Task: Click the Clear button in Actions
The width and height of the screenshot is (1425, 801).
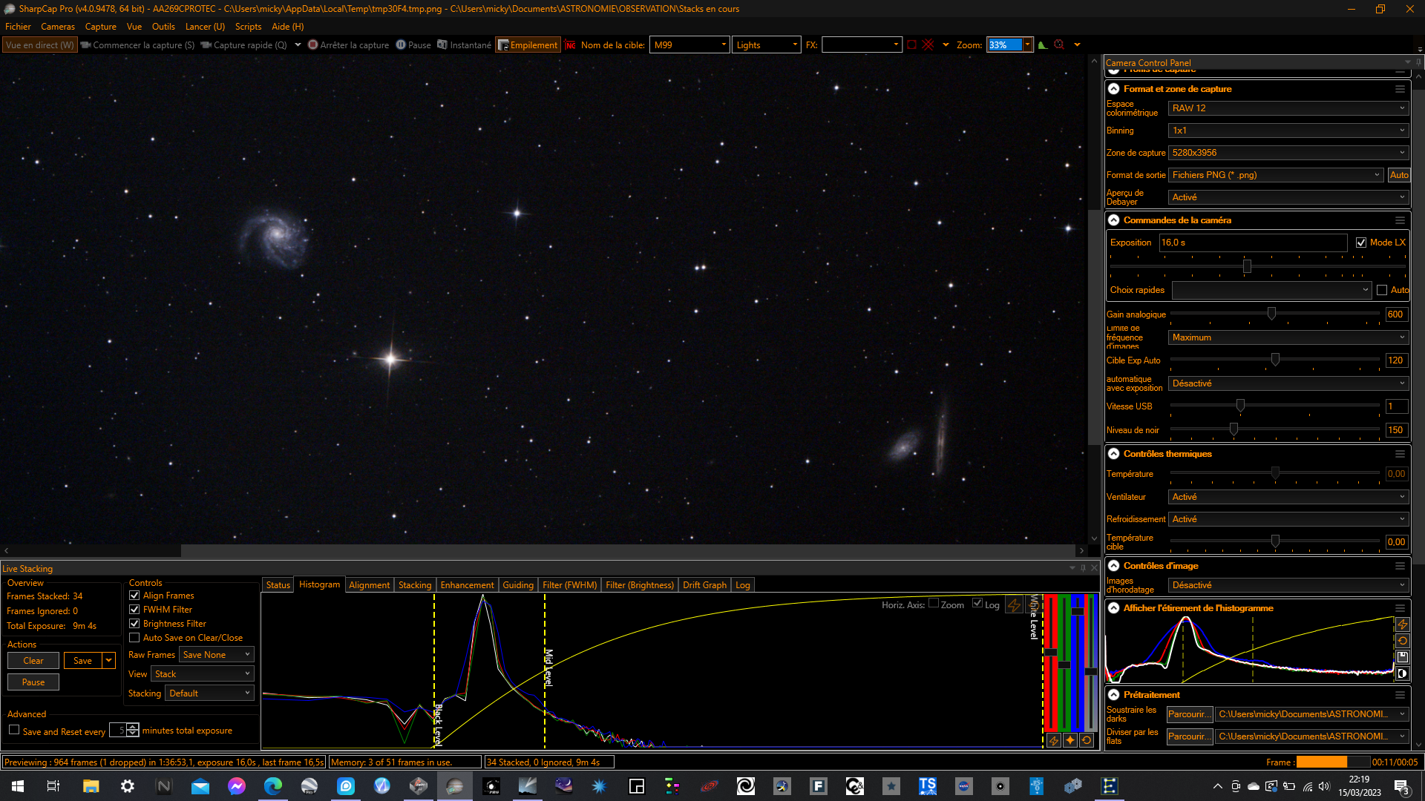Action: click(33, 661)
